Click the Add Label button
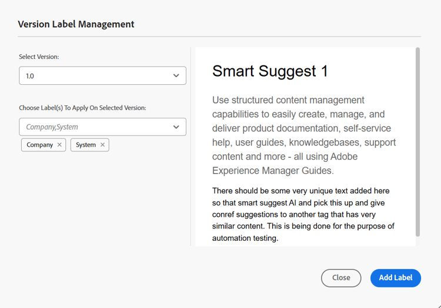Screen dimensions: 441x308 click(x=395, y=278)
